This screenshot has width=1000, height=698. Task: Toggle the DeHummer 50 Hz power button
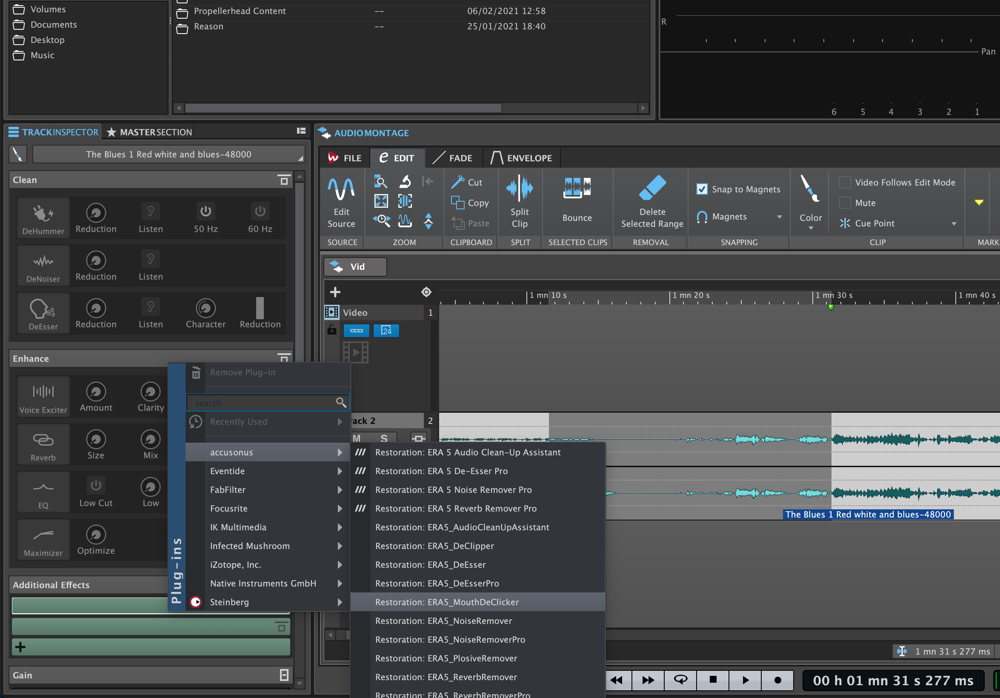tap(206, 212)
